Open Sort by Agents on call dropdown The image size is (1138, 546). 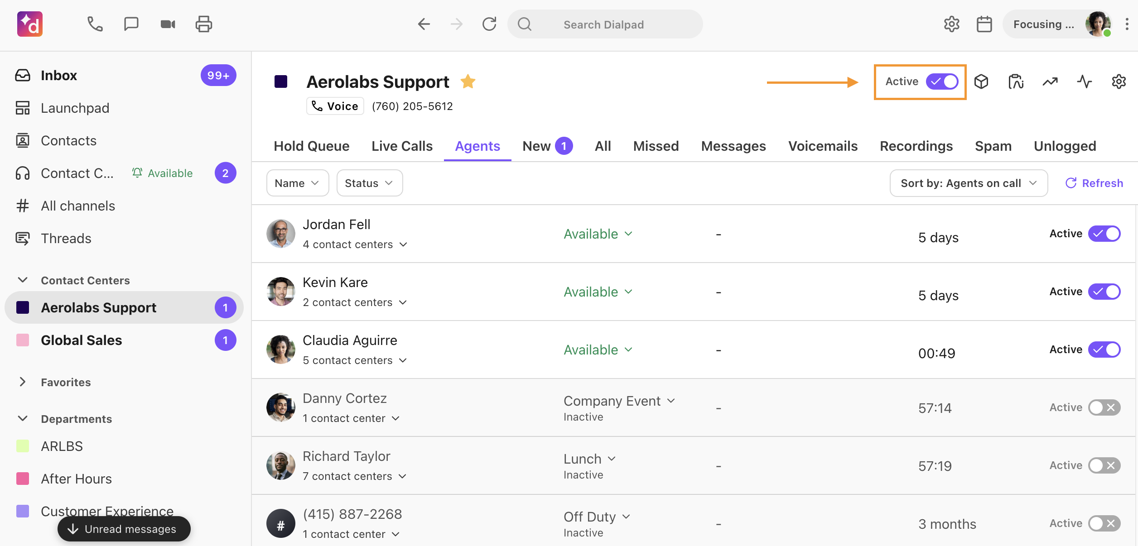pos(969,183)
